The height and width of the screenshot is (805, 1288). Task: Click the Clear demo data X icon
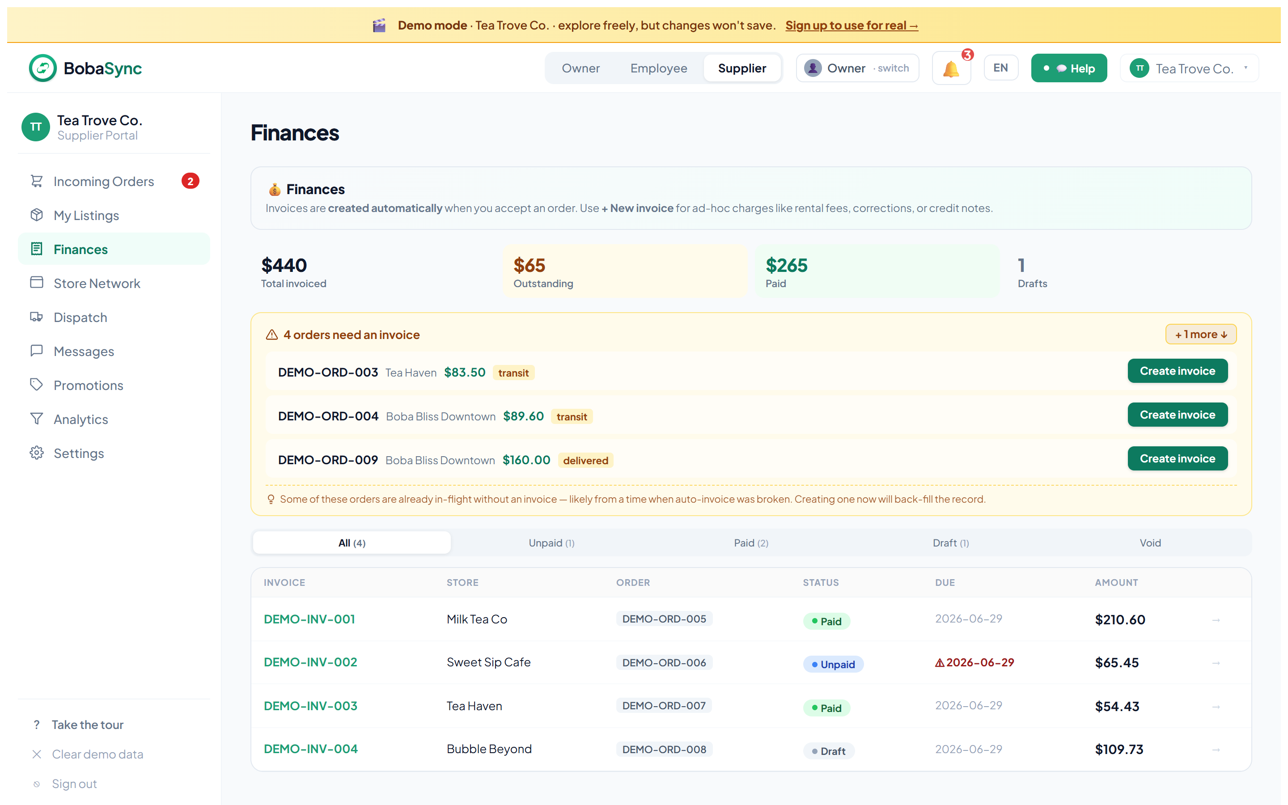(x=36, y=754)
